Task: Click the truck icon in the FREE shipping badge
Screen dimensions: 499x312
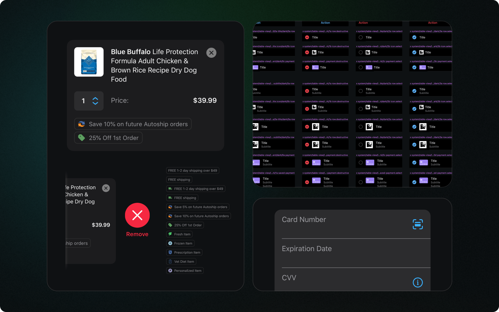Action: point(170,198)
